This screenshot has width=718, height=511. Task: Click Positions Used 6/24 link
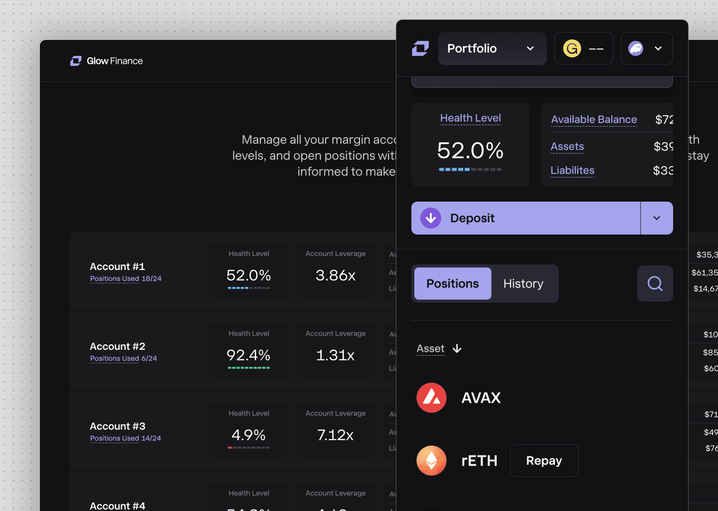point(123,358)
